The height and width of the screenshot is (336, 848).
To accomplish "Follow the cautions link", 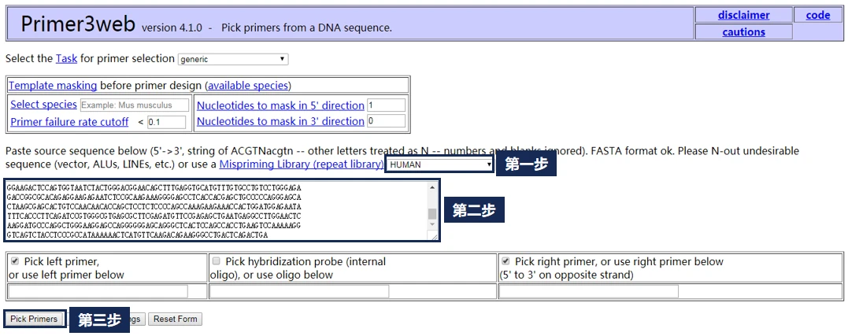I will (743, 32).
